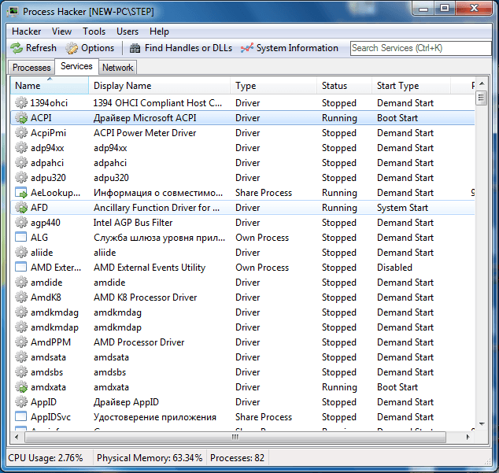This screenshot has width=499, height=473.
Task: Click gear icon beside AppID
Action: point(21,402)
